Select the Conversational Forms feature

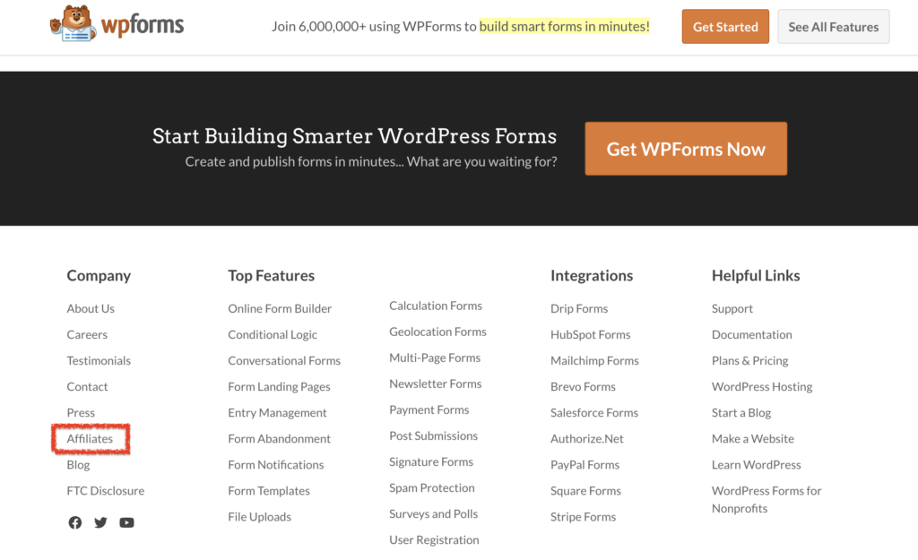click(x=284, y=360)
